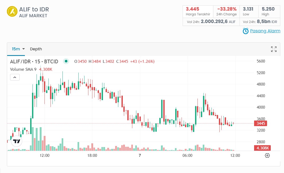284x173 pixels.
Task: Click the 5600 price axis label
Action: click(261, 61)
